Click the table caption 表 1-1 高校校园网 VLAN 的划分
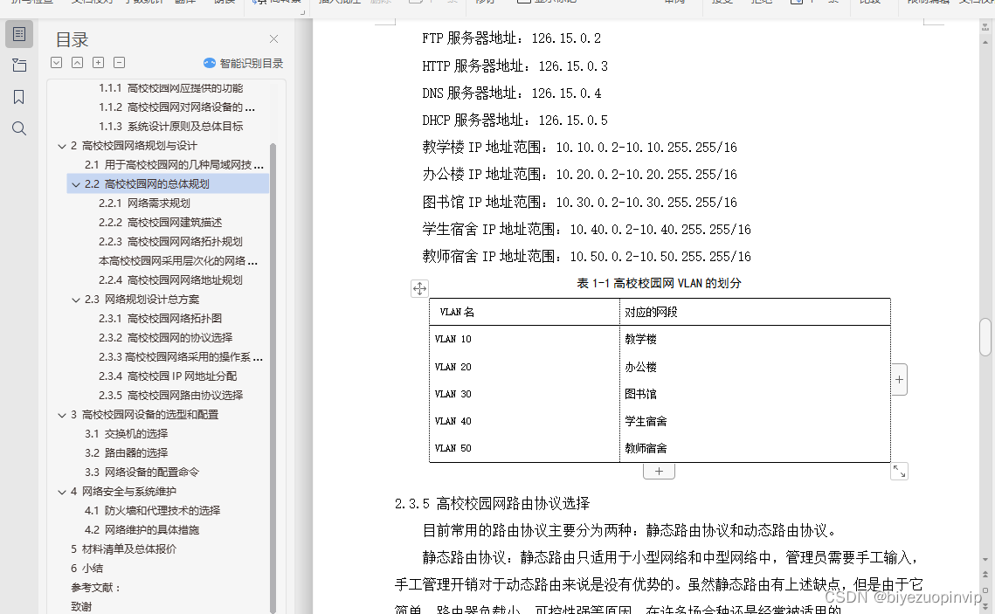The image size is (995, 614). (x=659, y=284)
